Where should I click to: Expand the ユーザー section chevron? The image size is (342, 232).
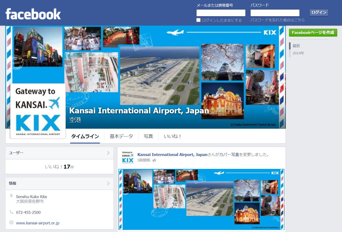[x=108, y=153]
